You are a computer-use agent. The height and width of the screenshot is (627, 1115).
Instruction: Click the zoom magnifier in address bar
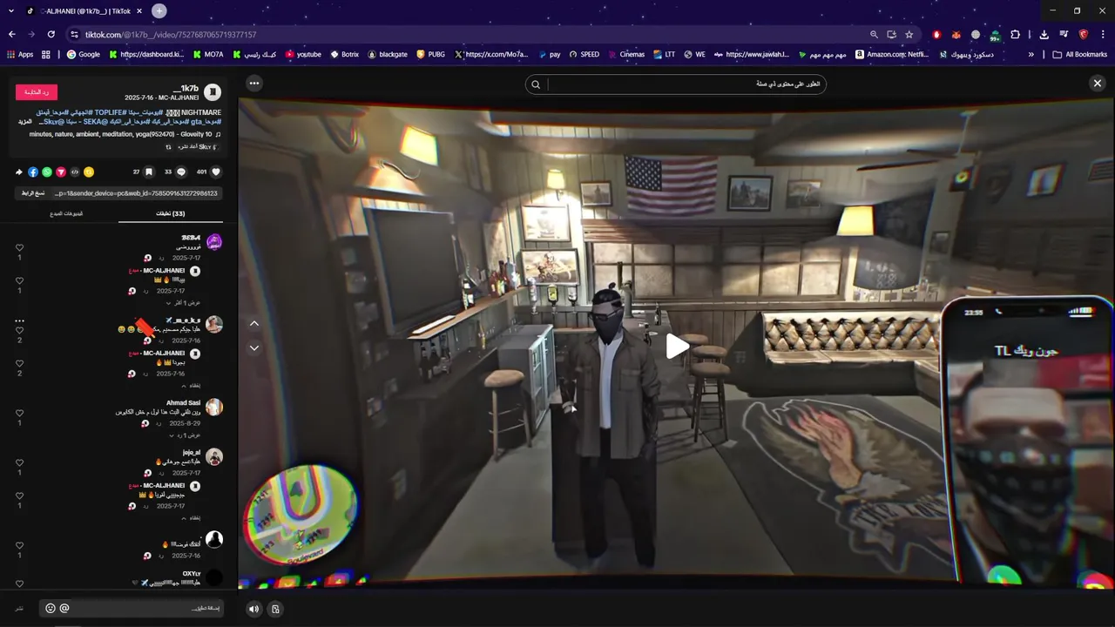pyautogui.click(x=874, y=35)
